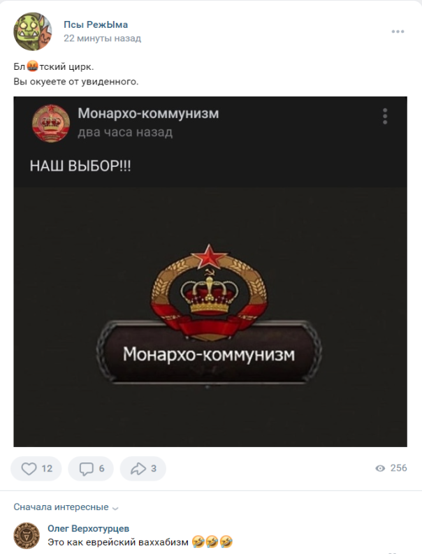Visit Олег Верхотурцев's profile name link
The height and width of the screenshot is (554, 422).
[88, 529]
